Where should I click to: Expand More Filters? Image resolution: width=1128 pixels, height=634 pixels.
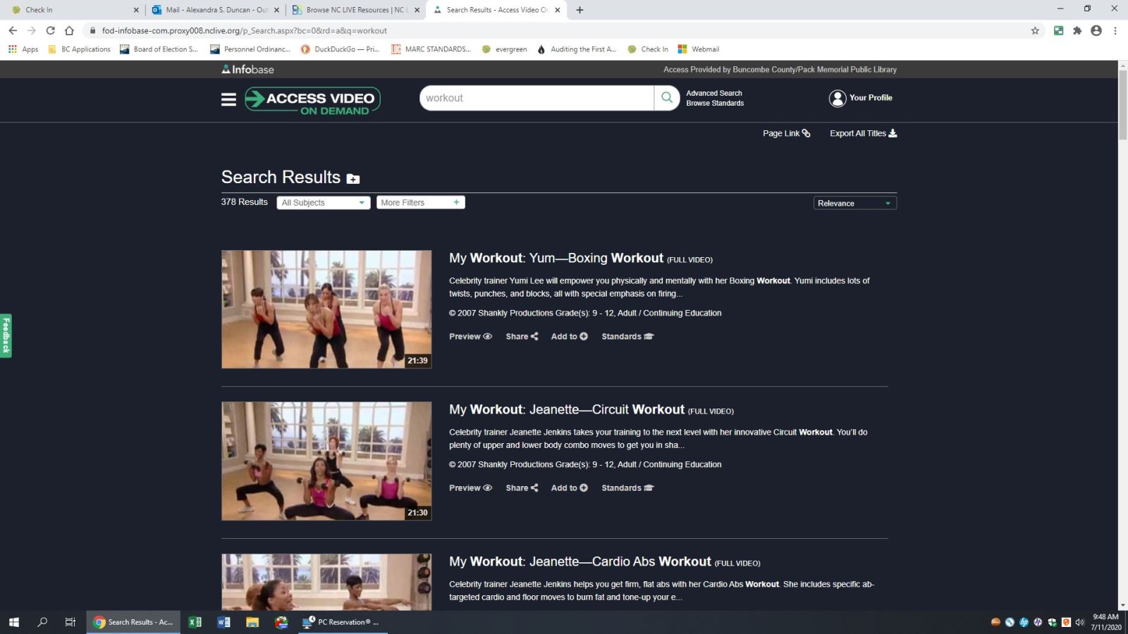[421, 203]
